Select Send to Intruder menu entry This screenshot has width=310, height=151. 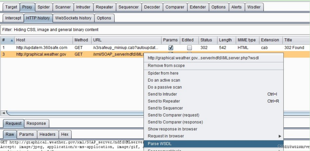[162, 94]
